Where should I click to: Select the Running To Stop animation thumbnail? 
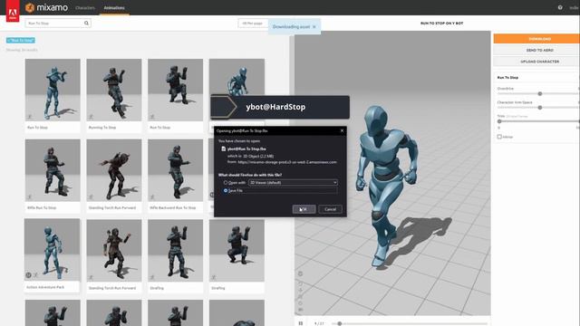[114, 90]
